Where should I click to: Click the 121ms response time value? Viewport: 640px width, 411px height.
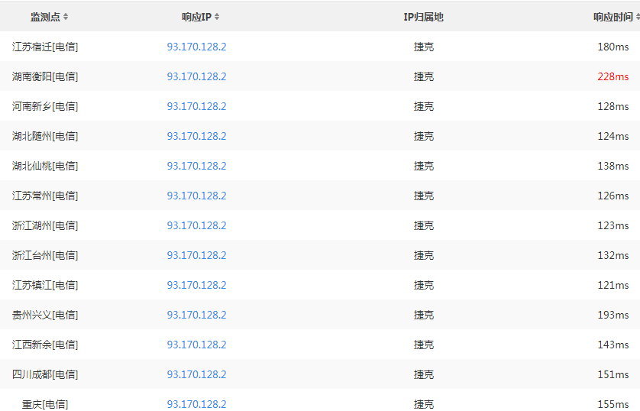tap(613, 285)
